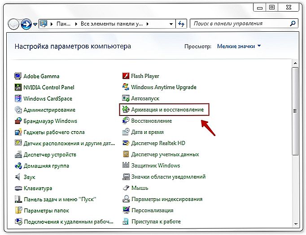306x235 pixels.
Task: Click the Параметры индексирования icon
Action: pyautogui.click(x=126, y=199)
